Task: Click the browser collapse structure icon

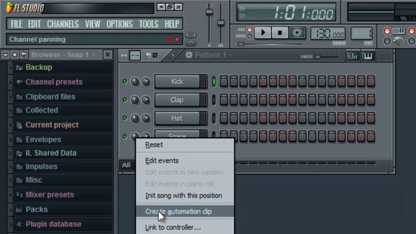Action: pos(14,55)
